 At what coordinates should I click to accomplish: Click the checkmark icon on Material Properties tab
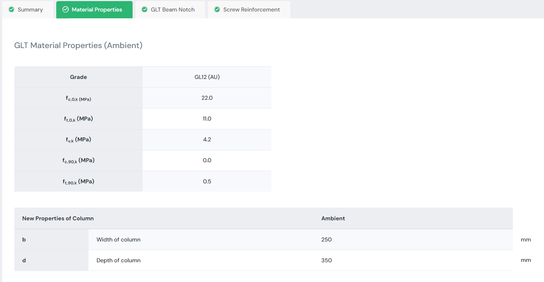point(66,10)
